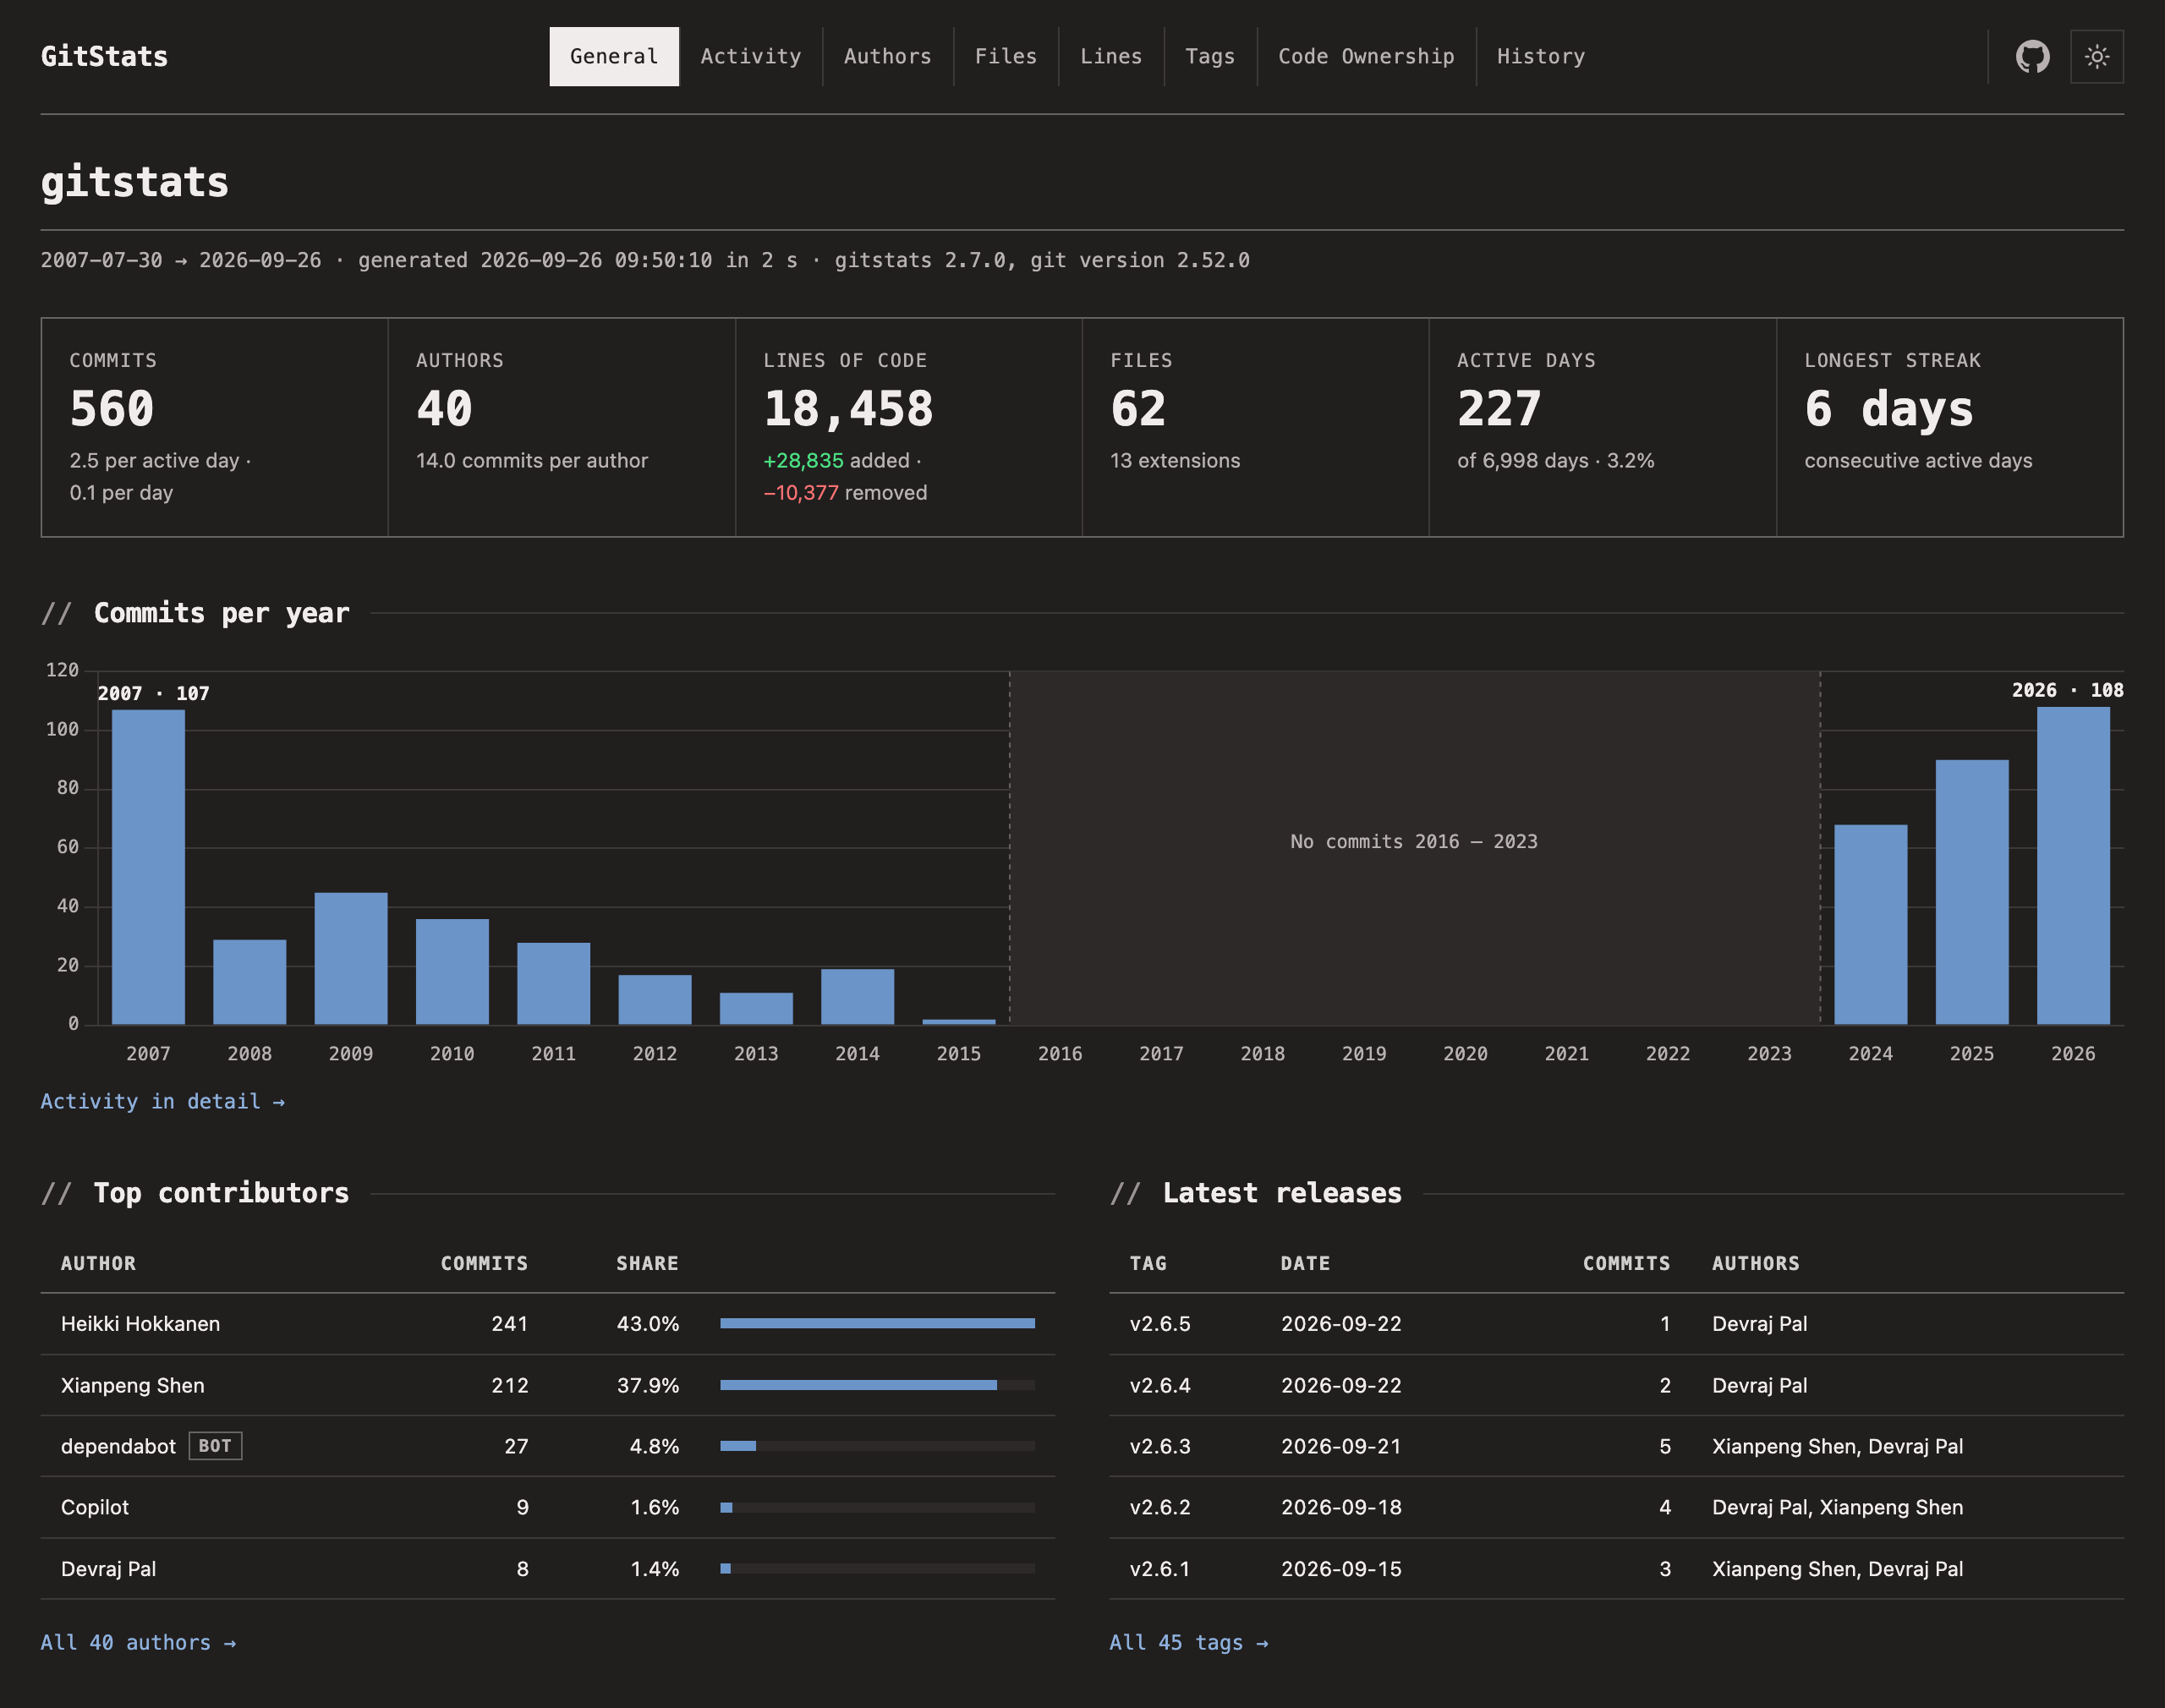This screenshot has width=2165, height=1708.
Task: Click the v2.6.4 release tag
Action: coord(1160,1385)
